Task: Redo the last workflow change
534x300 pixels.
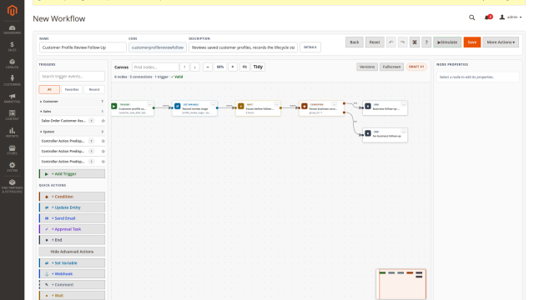Action: (402, 42)
